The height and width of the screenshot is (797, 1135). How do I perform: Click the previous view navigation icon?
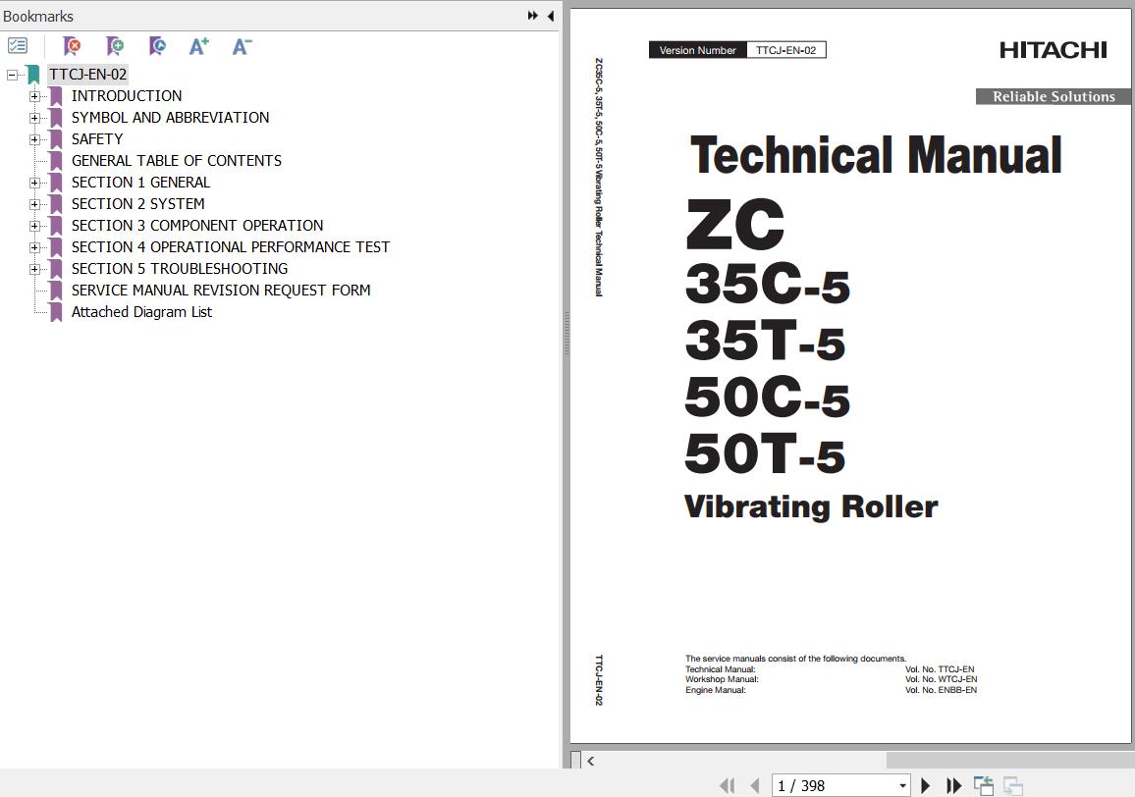pos(984,785)
